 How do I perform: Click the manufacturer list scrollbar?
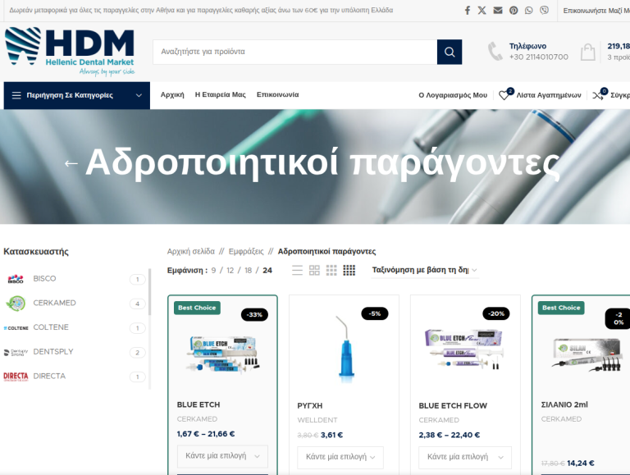click(149, 292)
